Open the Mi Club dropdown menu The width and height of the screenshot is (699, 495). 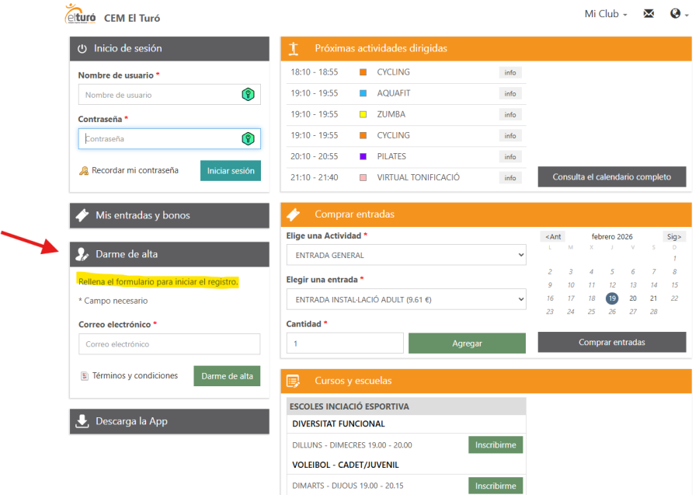pos(606,14)
